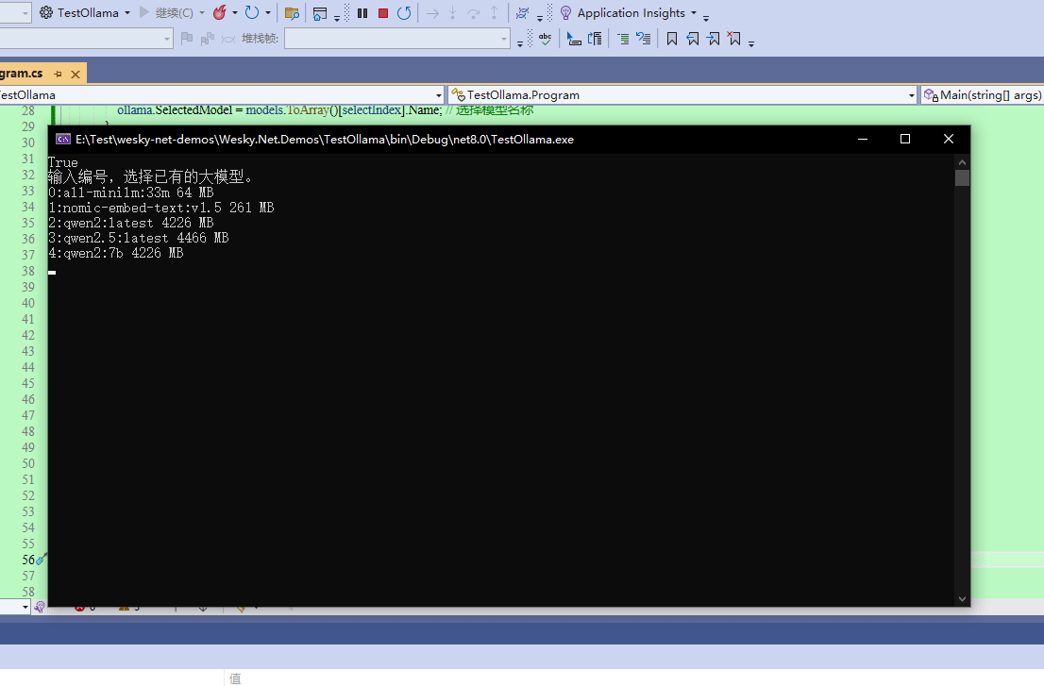1044x686 pixels.
Task: Close the Program.cs editor tab
Action: coord(75,74)
